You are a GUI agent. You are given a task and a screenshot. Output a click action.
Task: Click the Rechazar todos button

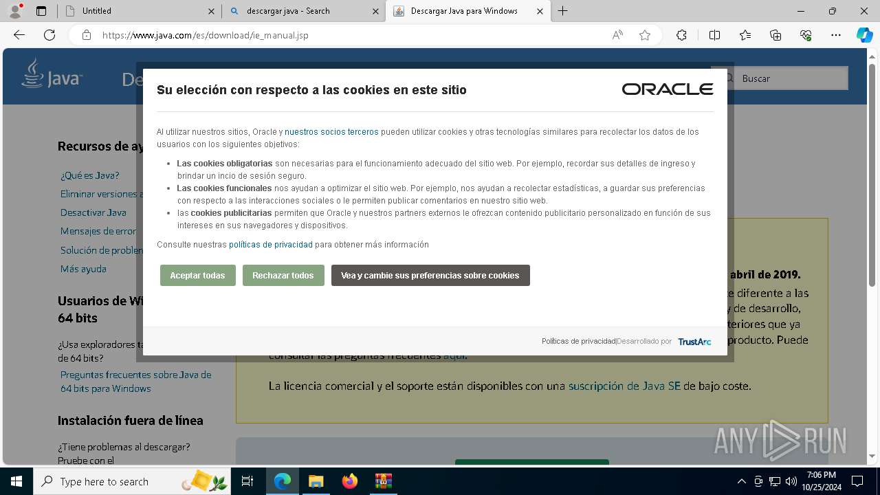coord(283,275)
